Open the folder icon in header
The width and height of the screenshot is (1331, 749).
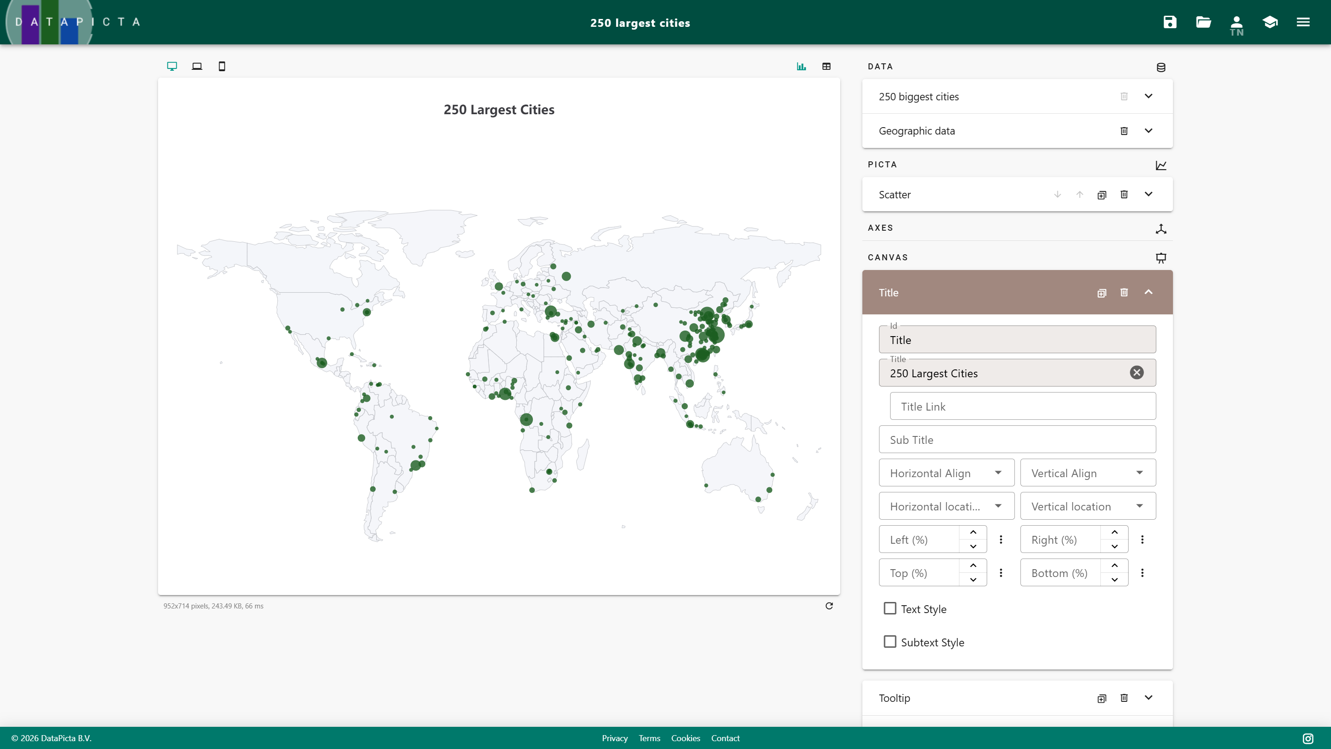pos(1203,22)
